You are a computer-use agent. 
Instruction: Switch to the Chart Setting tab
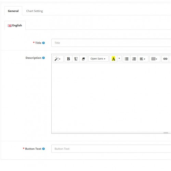coord(35,11)
